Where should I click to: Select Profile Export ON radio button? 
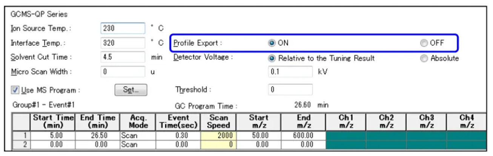[272, 43]
